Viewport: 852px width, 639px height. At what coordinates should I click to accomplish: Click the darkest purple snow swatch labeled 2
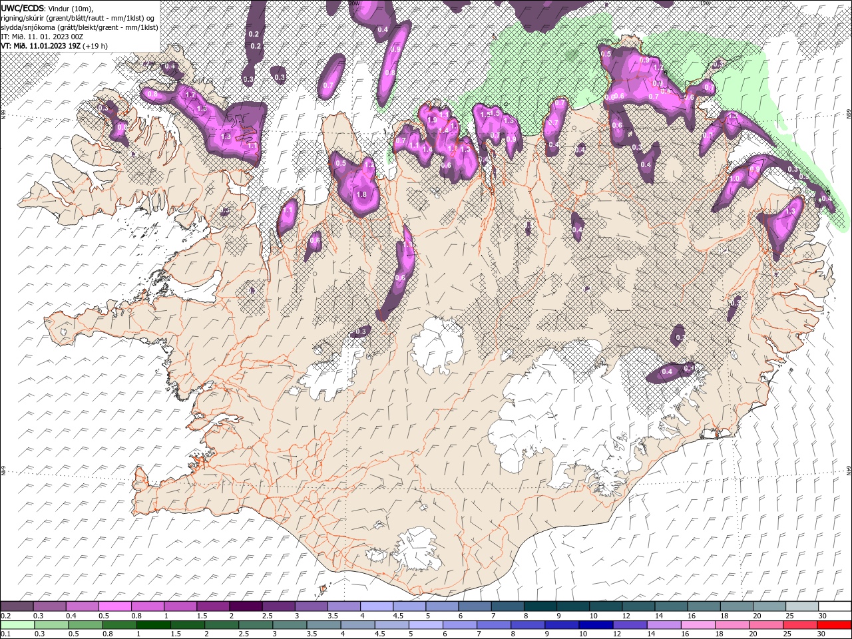coord(245,606)
